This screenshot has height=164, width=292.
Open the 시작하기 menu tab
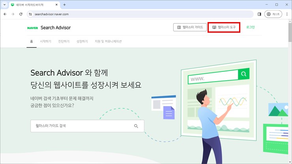[x=46, y=41]
